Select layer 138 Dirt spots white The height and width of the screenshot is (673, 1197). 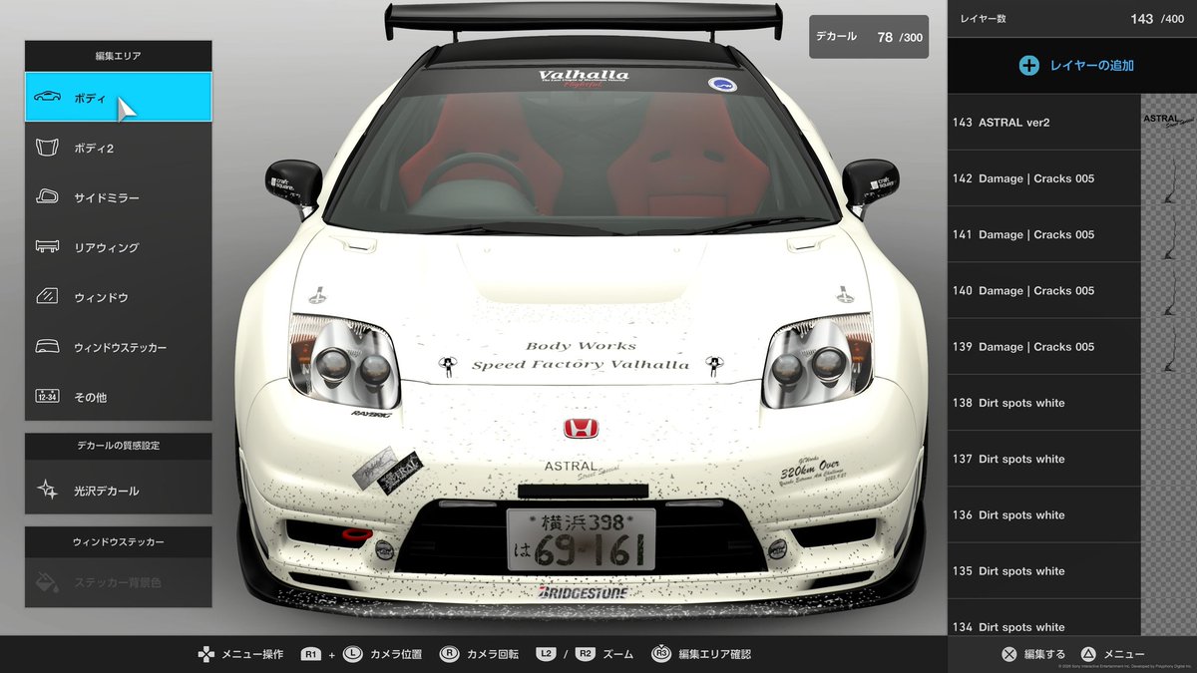click(1043, 403)
